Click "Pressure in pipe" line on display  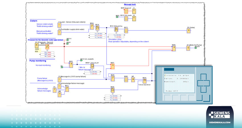(x=177, y=75)
